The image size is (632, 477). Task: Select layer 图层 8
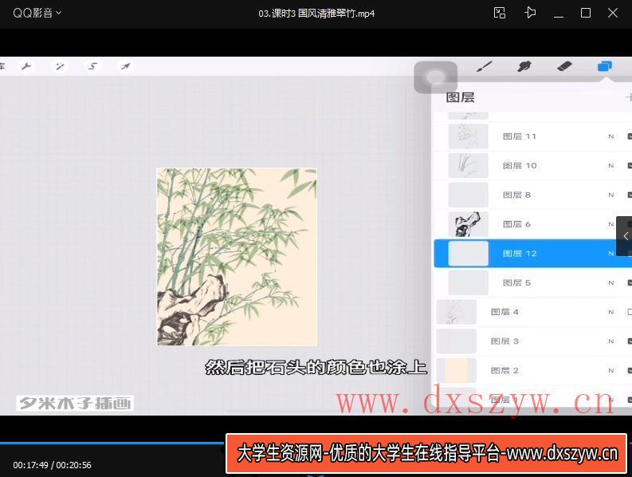(x=533, y=195)
